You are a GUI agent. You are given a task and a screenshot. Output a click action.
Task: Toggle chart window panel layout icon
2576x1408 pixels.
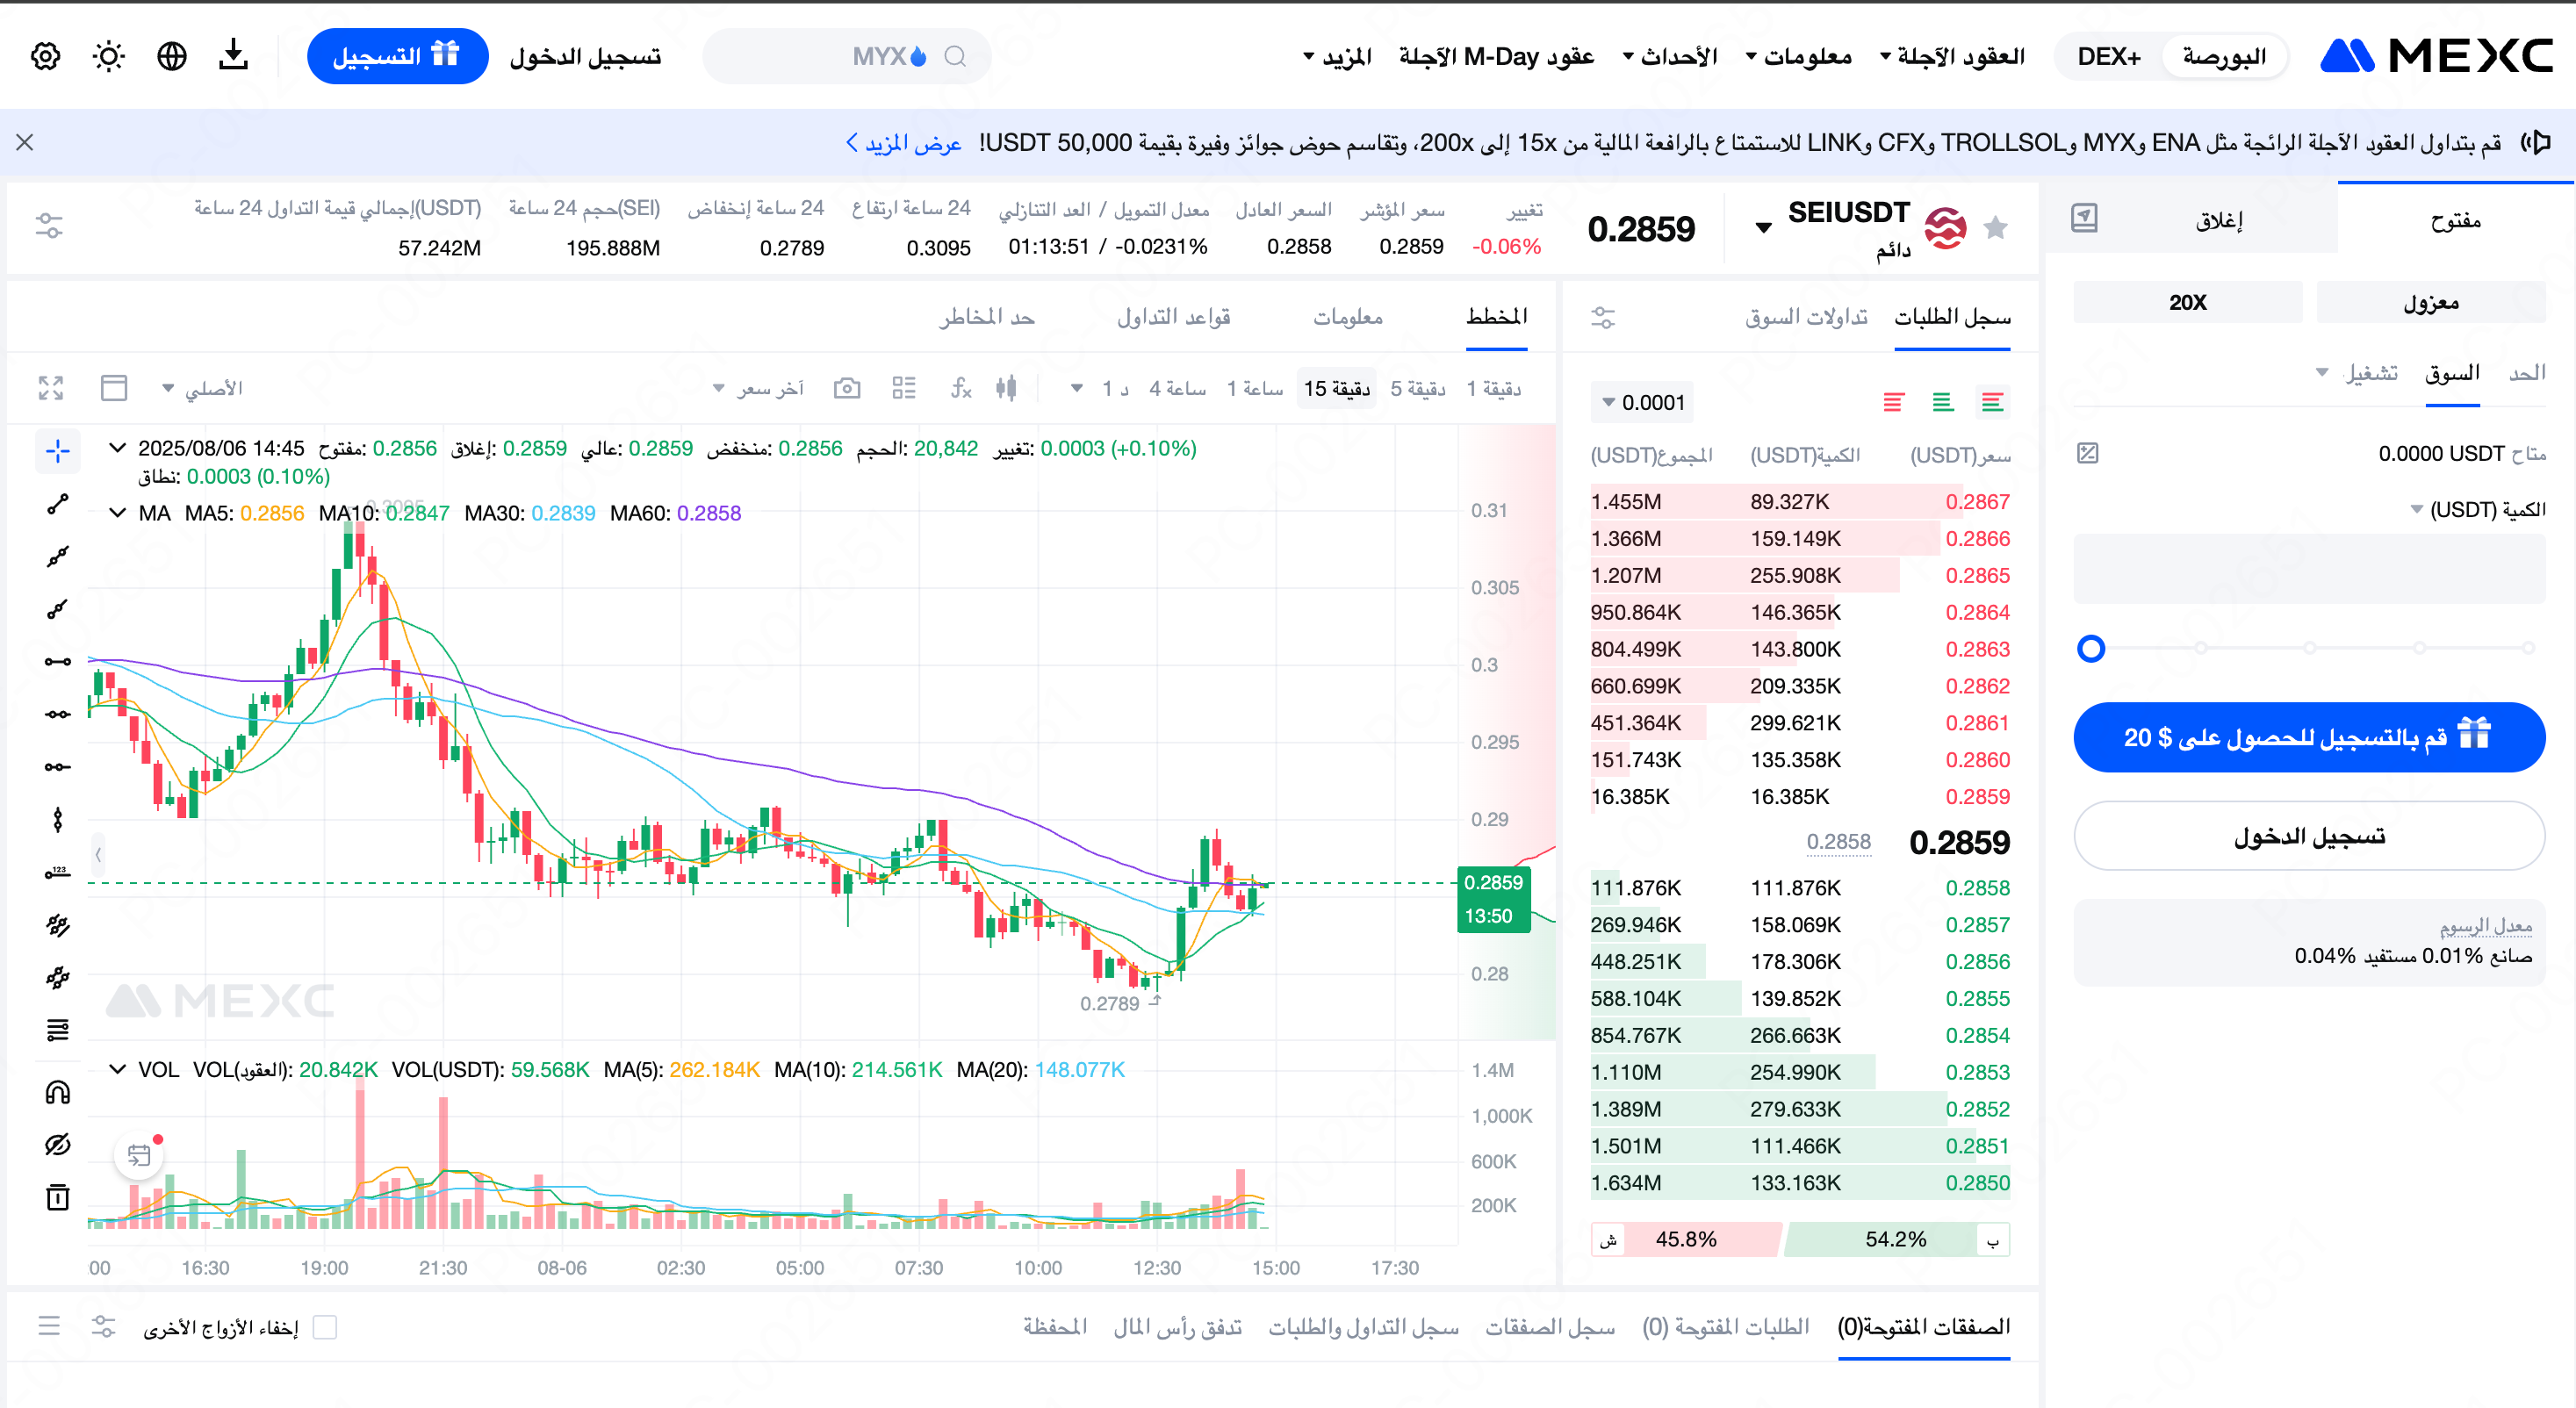click(114, 388)
